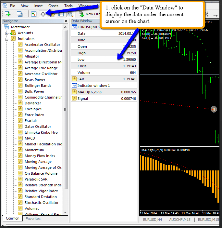Open the New Chart toolbar icon
Screen dimensions: 222x228
(7, 14)
